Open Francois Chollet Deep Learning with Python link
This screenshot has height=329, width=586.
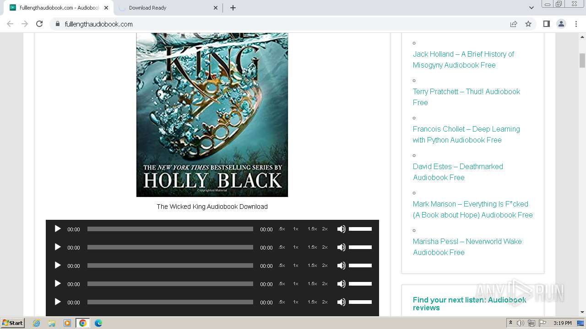click(467, 134)
